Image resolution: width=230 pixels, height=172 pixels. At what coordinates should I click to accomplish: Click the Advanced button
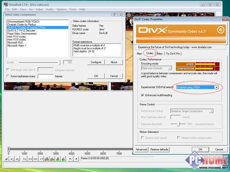tap(141, 149)
